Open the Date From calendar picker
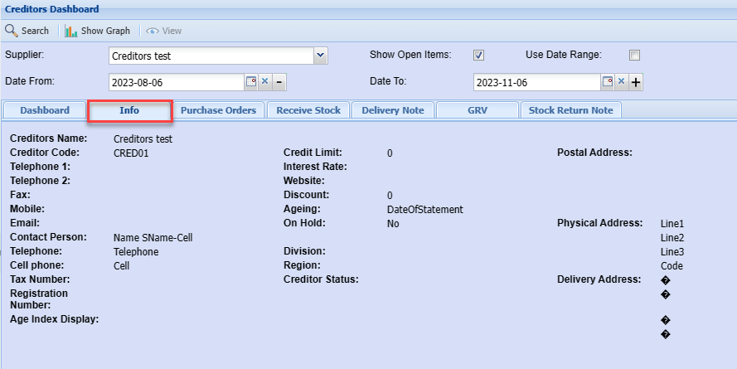The width and height of the screenshot is (737, 369). 250,82
